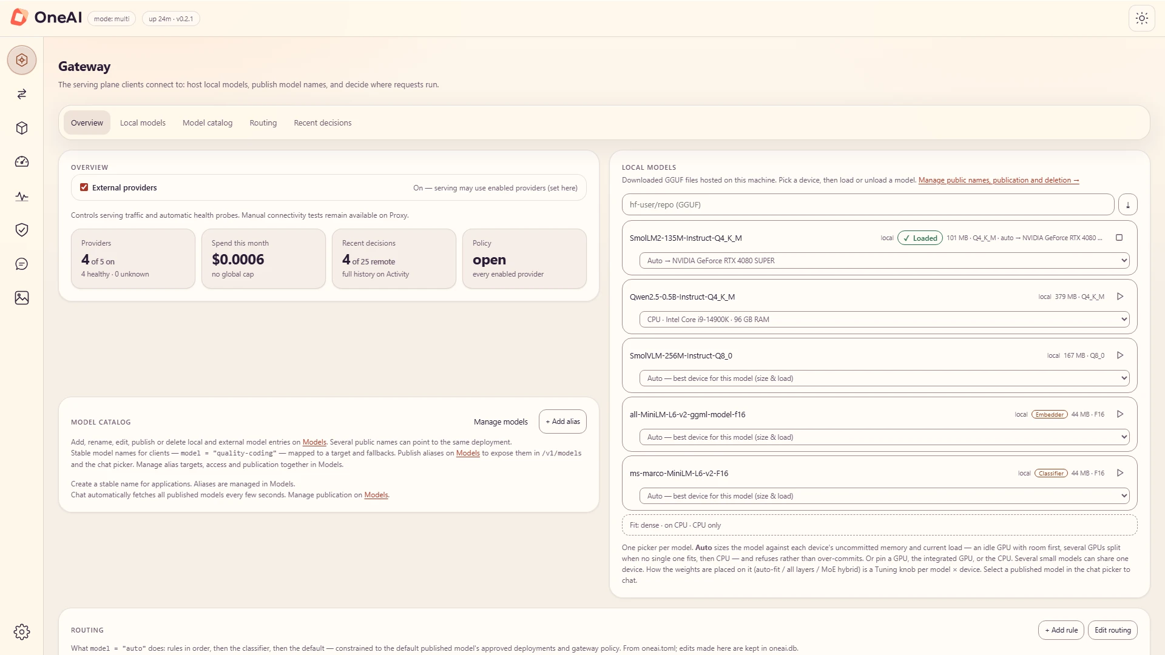The width and height of the screenshot is (1165, 655).
Task: Open the cube icon in sidebar
Action: (x=22, y=128)
